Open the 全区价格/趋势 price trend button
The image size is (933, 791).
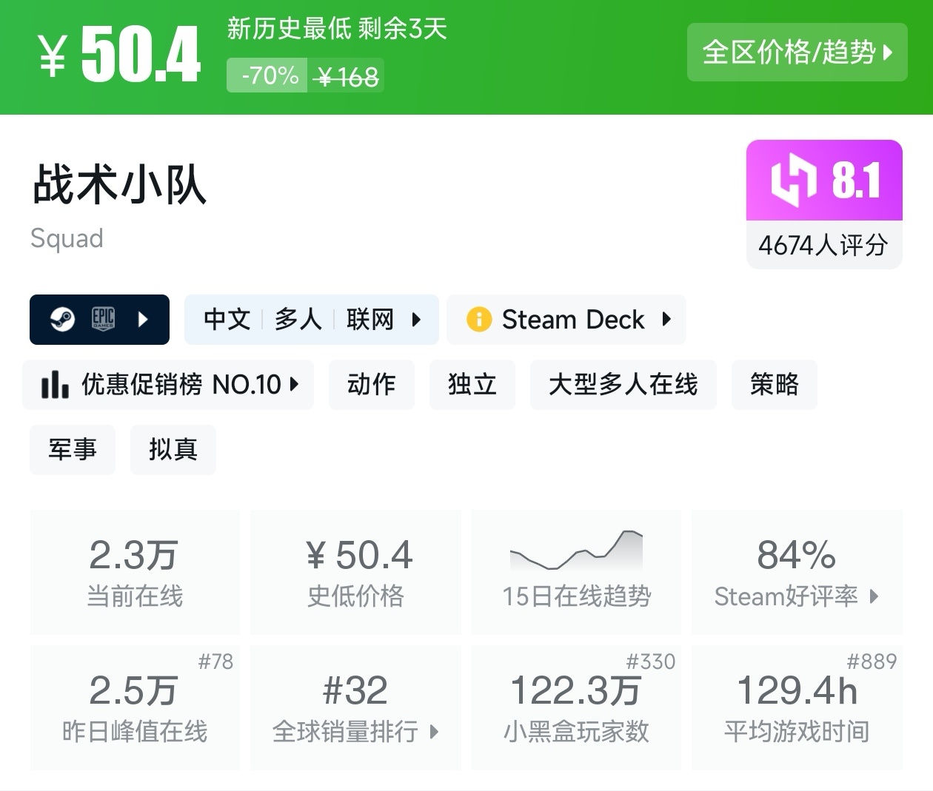click(x=797, y=52)
